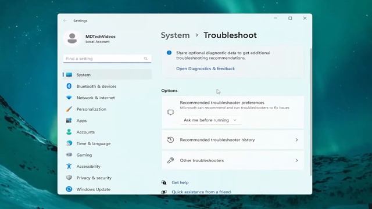Click the Personalization paintbrush icon
The height and width of the screenshot is (209, 372).
pos(69,109)
